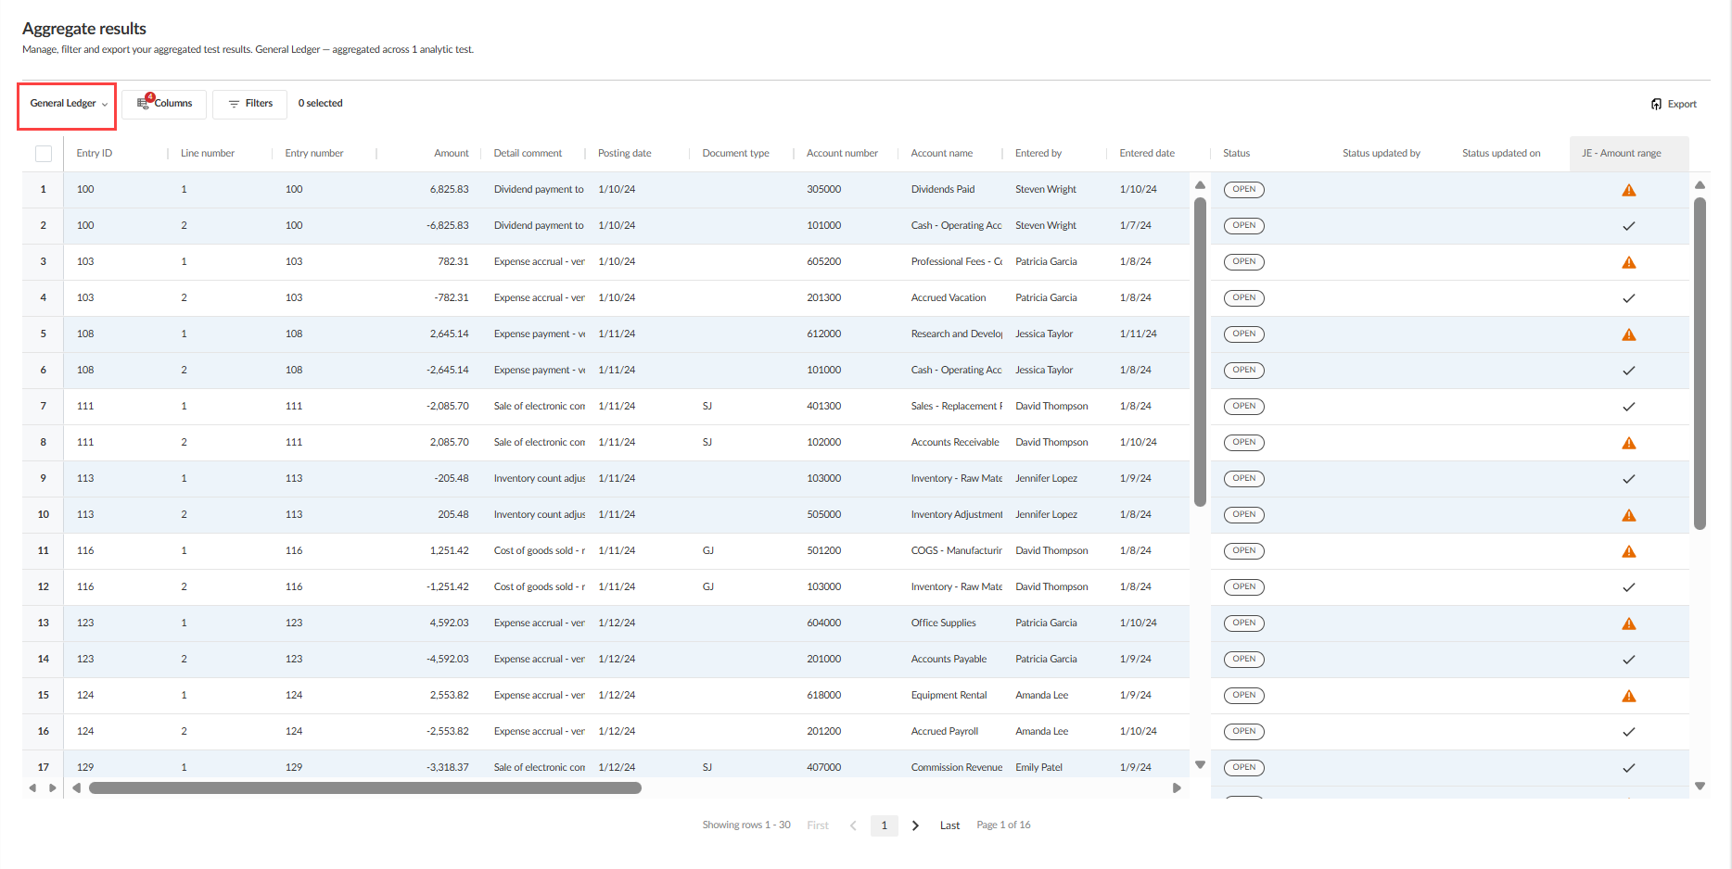Sort by Status column header
The width and height of the screenshot is (1732, 869).
coord(1236,154)
